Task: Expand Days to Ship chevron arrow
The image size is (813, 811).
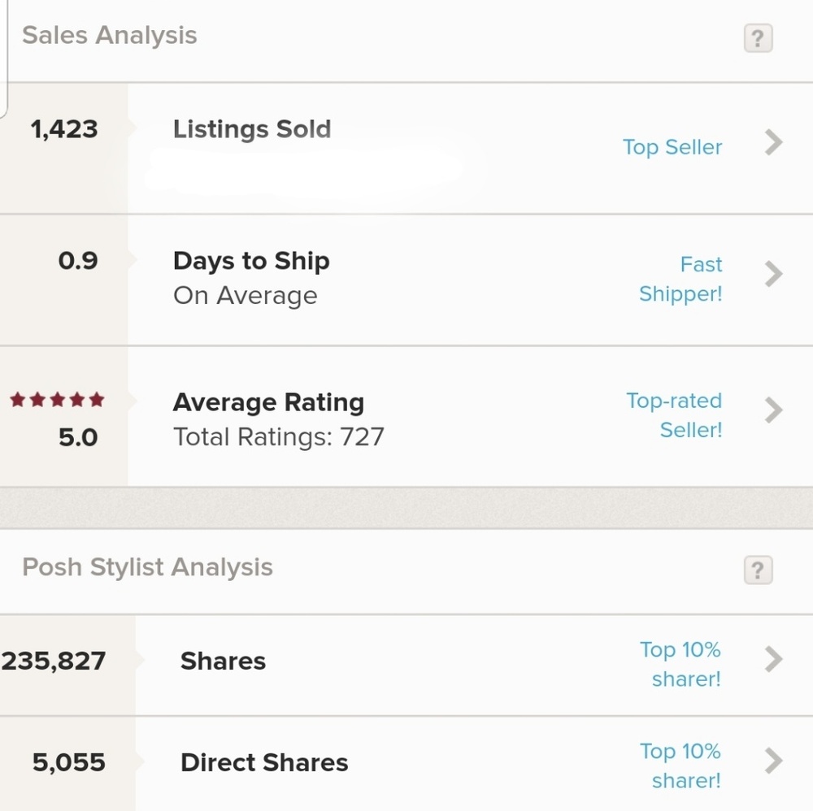Action: pyautogui.click(x=774, y=275)
